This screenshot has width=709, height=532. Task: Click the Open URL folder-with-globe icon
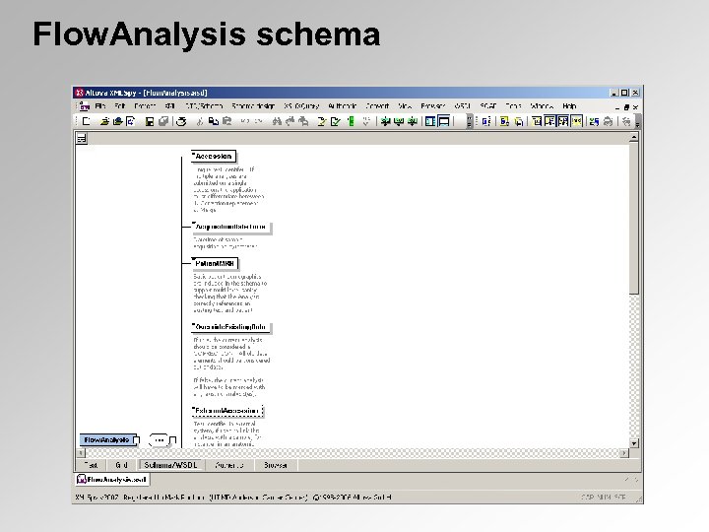117,121
